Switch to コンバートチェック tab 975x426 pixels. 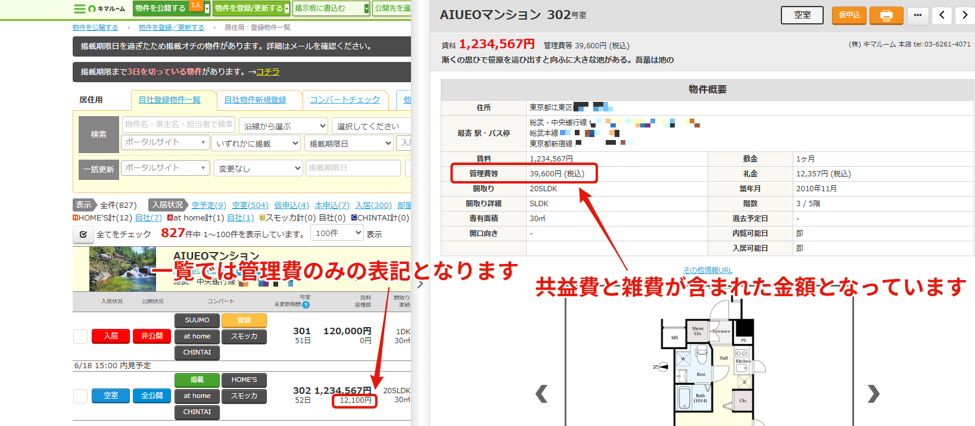click(345, 99)
